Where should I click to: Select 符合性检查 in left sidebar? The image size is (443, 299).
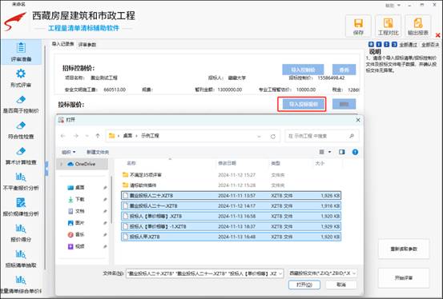[x=21, y=130]
